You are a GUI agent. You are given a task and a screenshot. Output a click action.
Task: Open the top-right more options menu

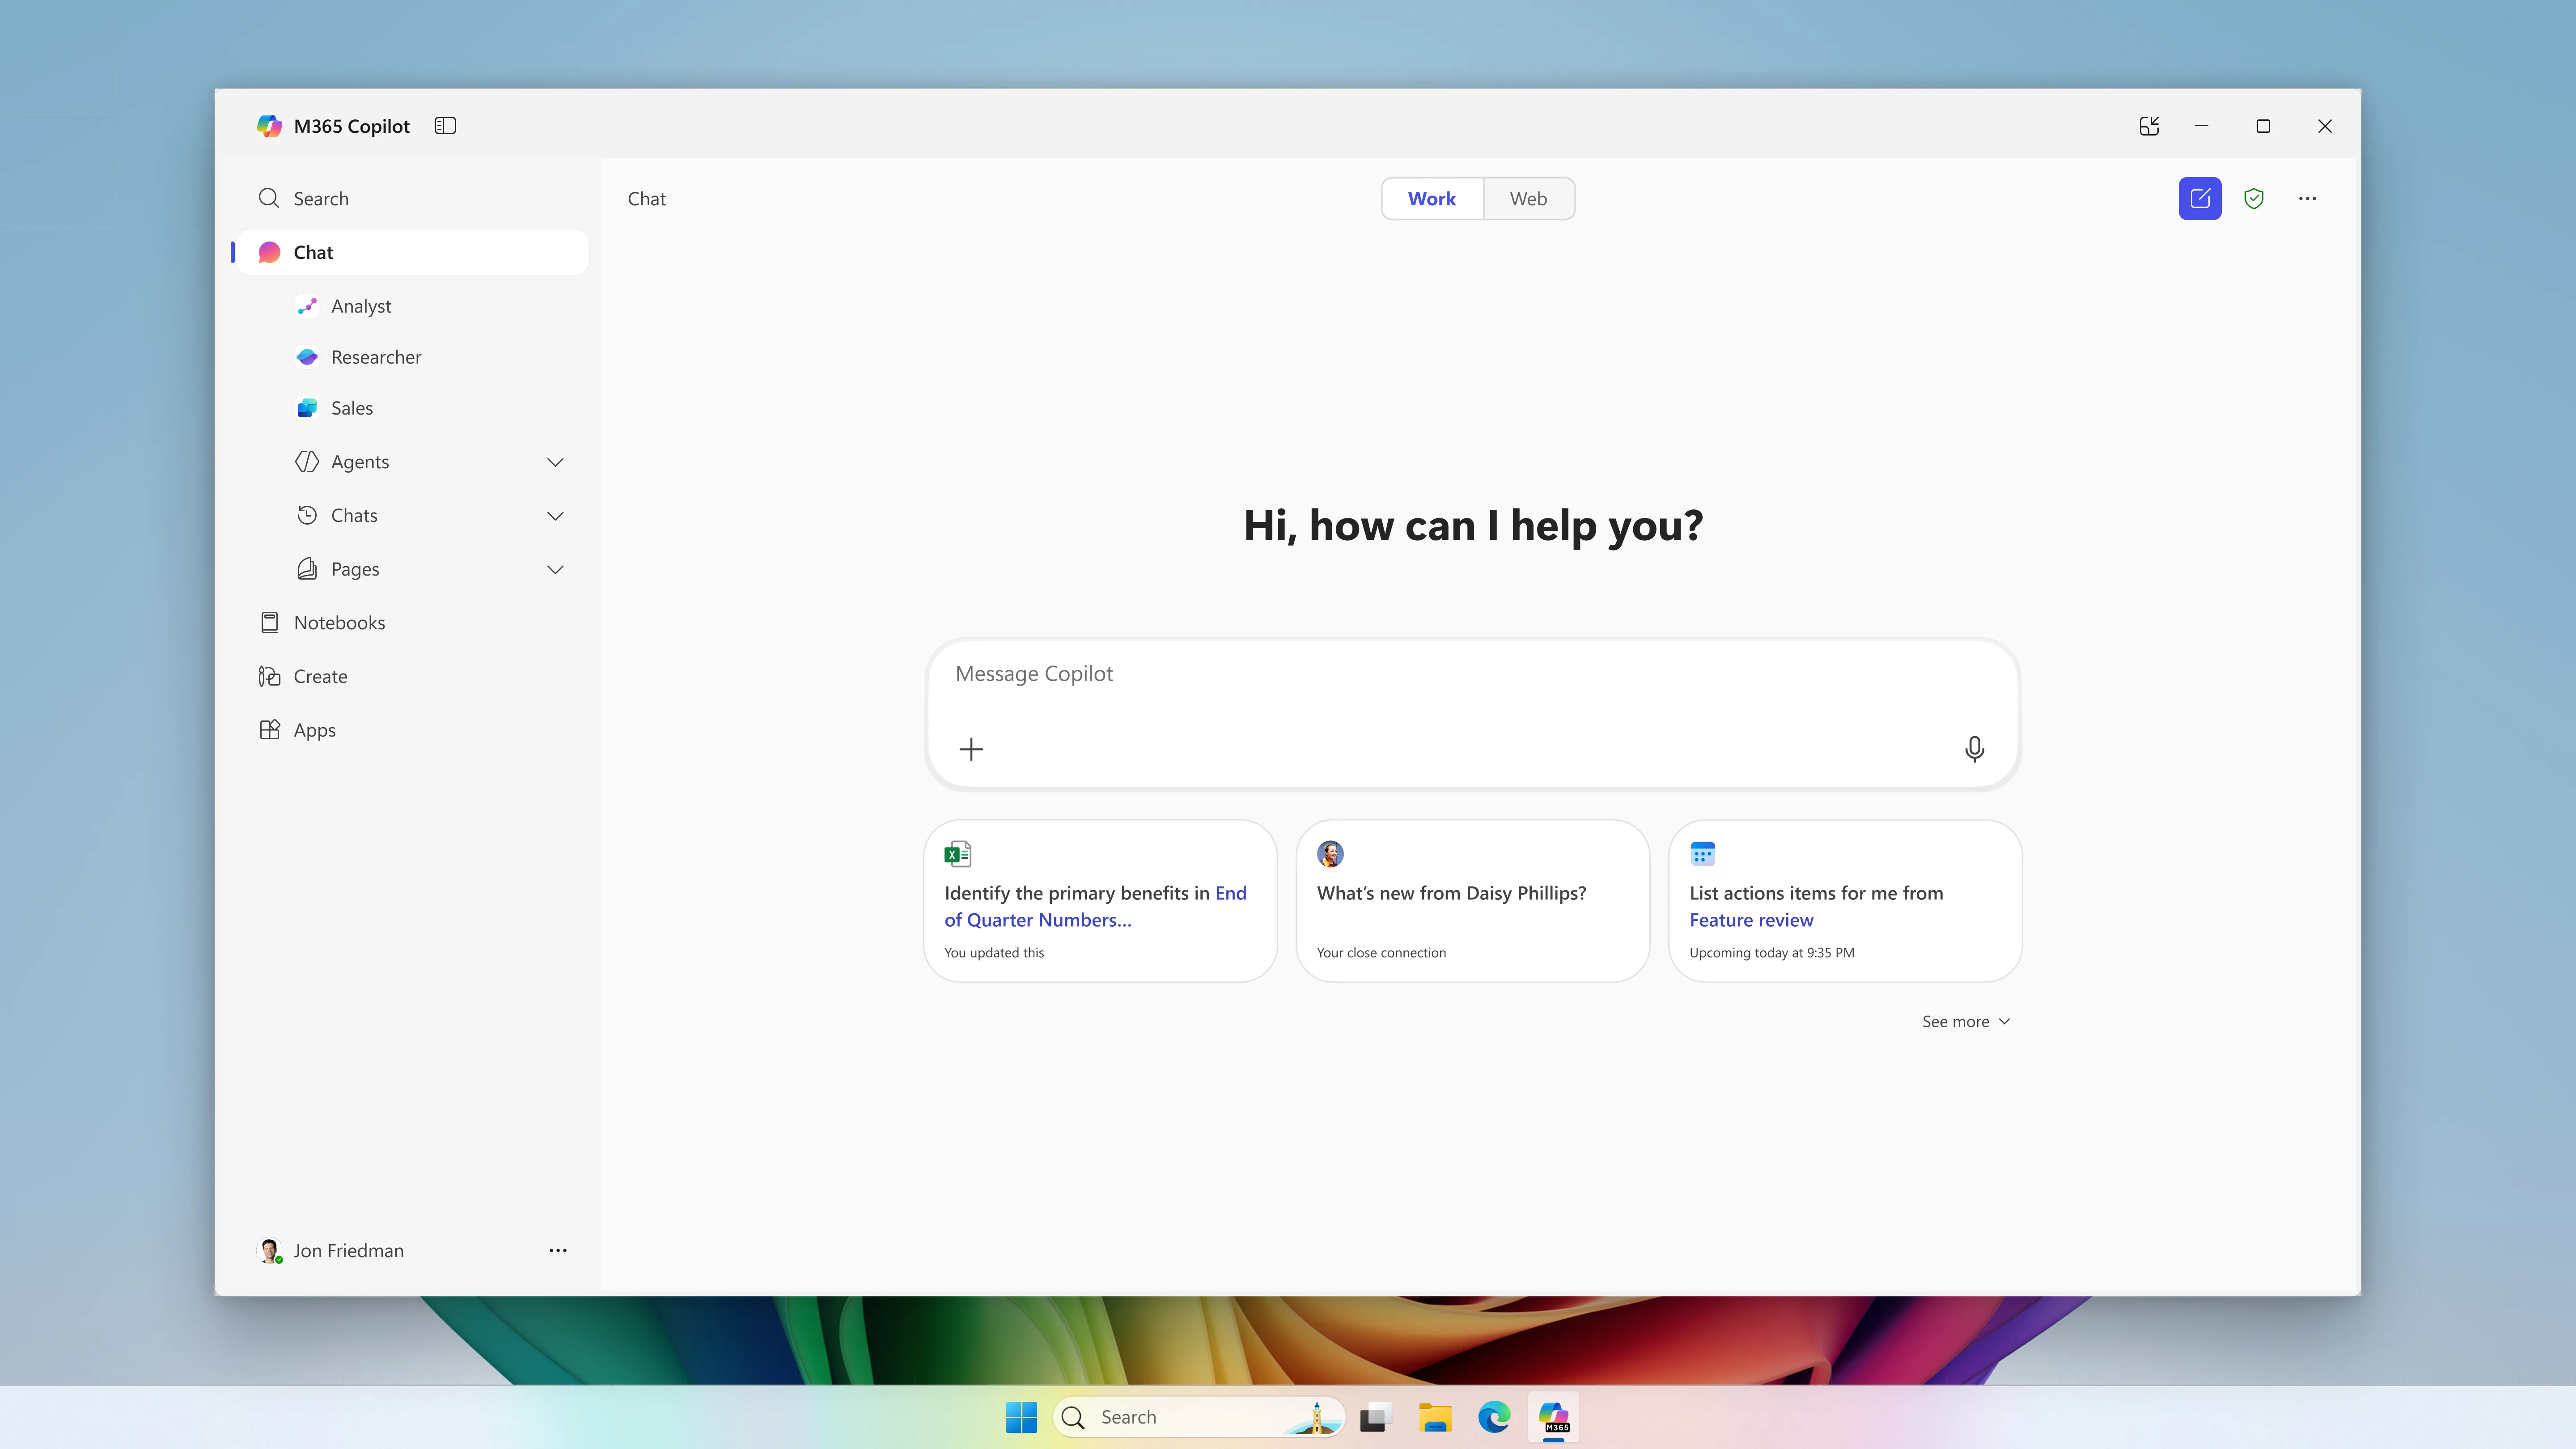2307,198
